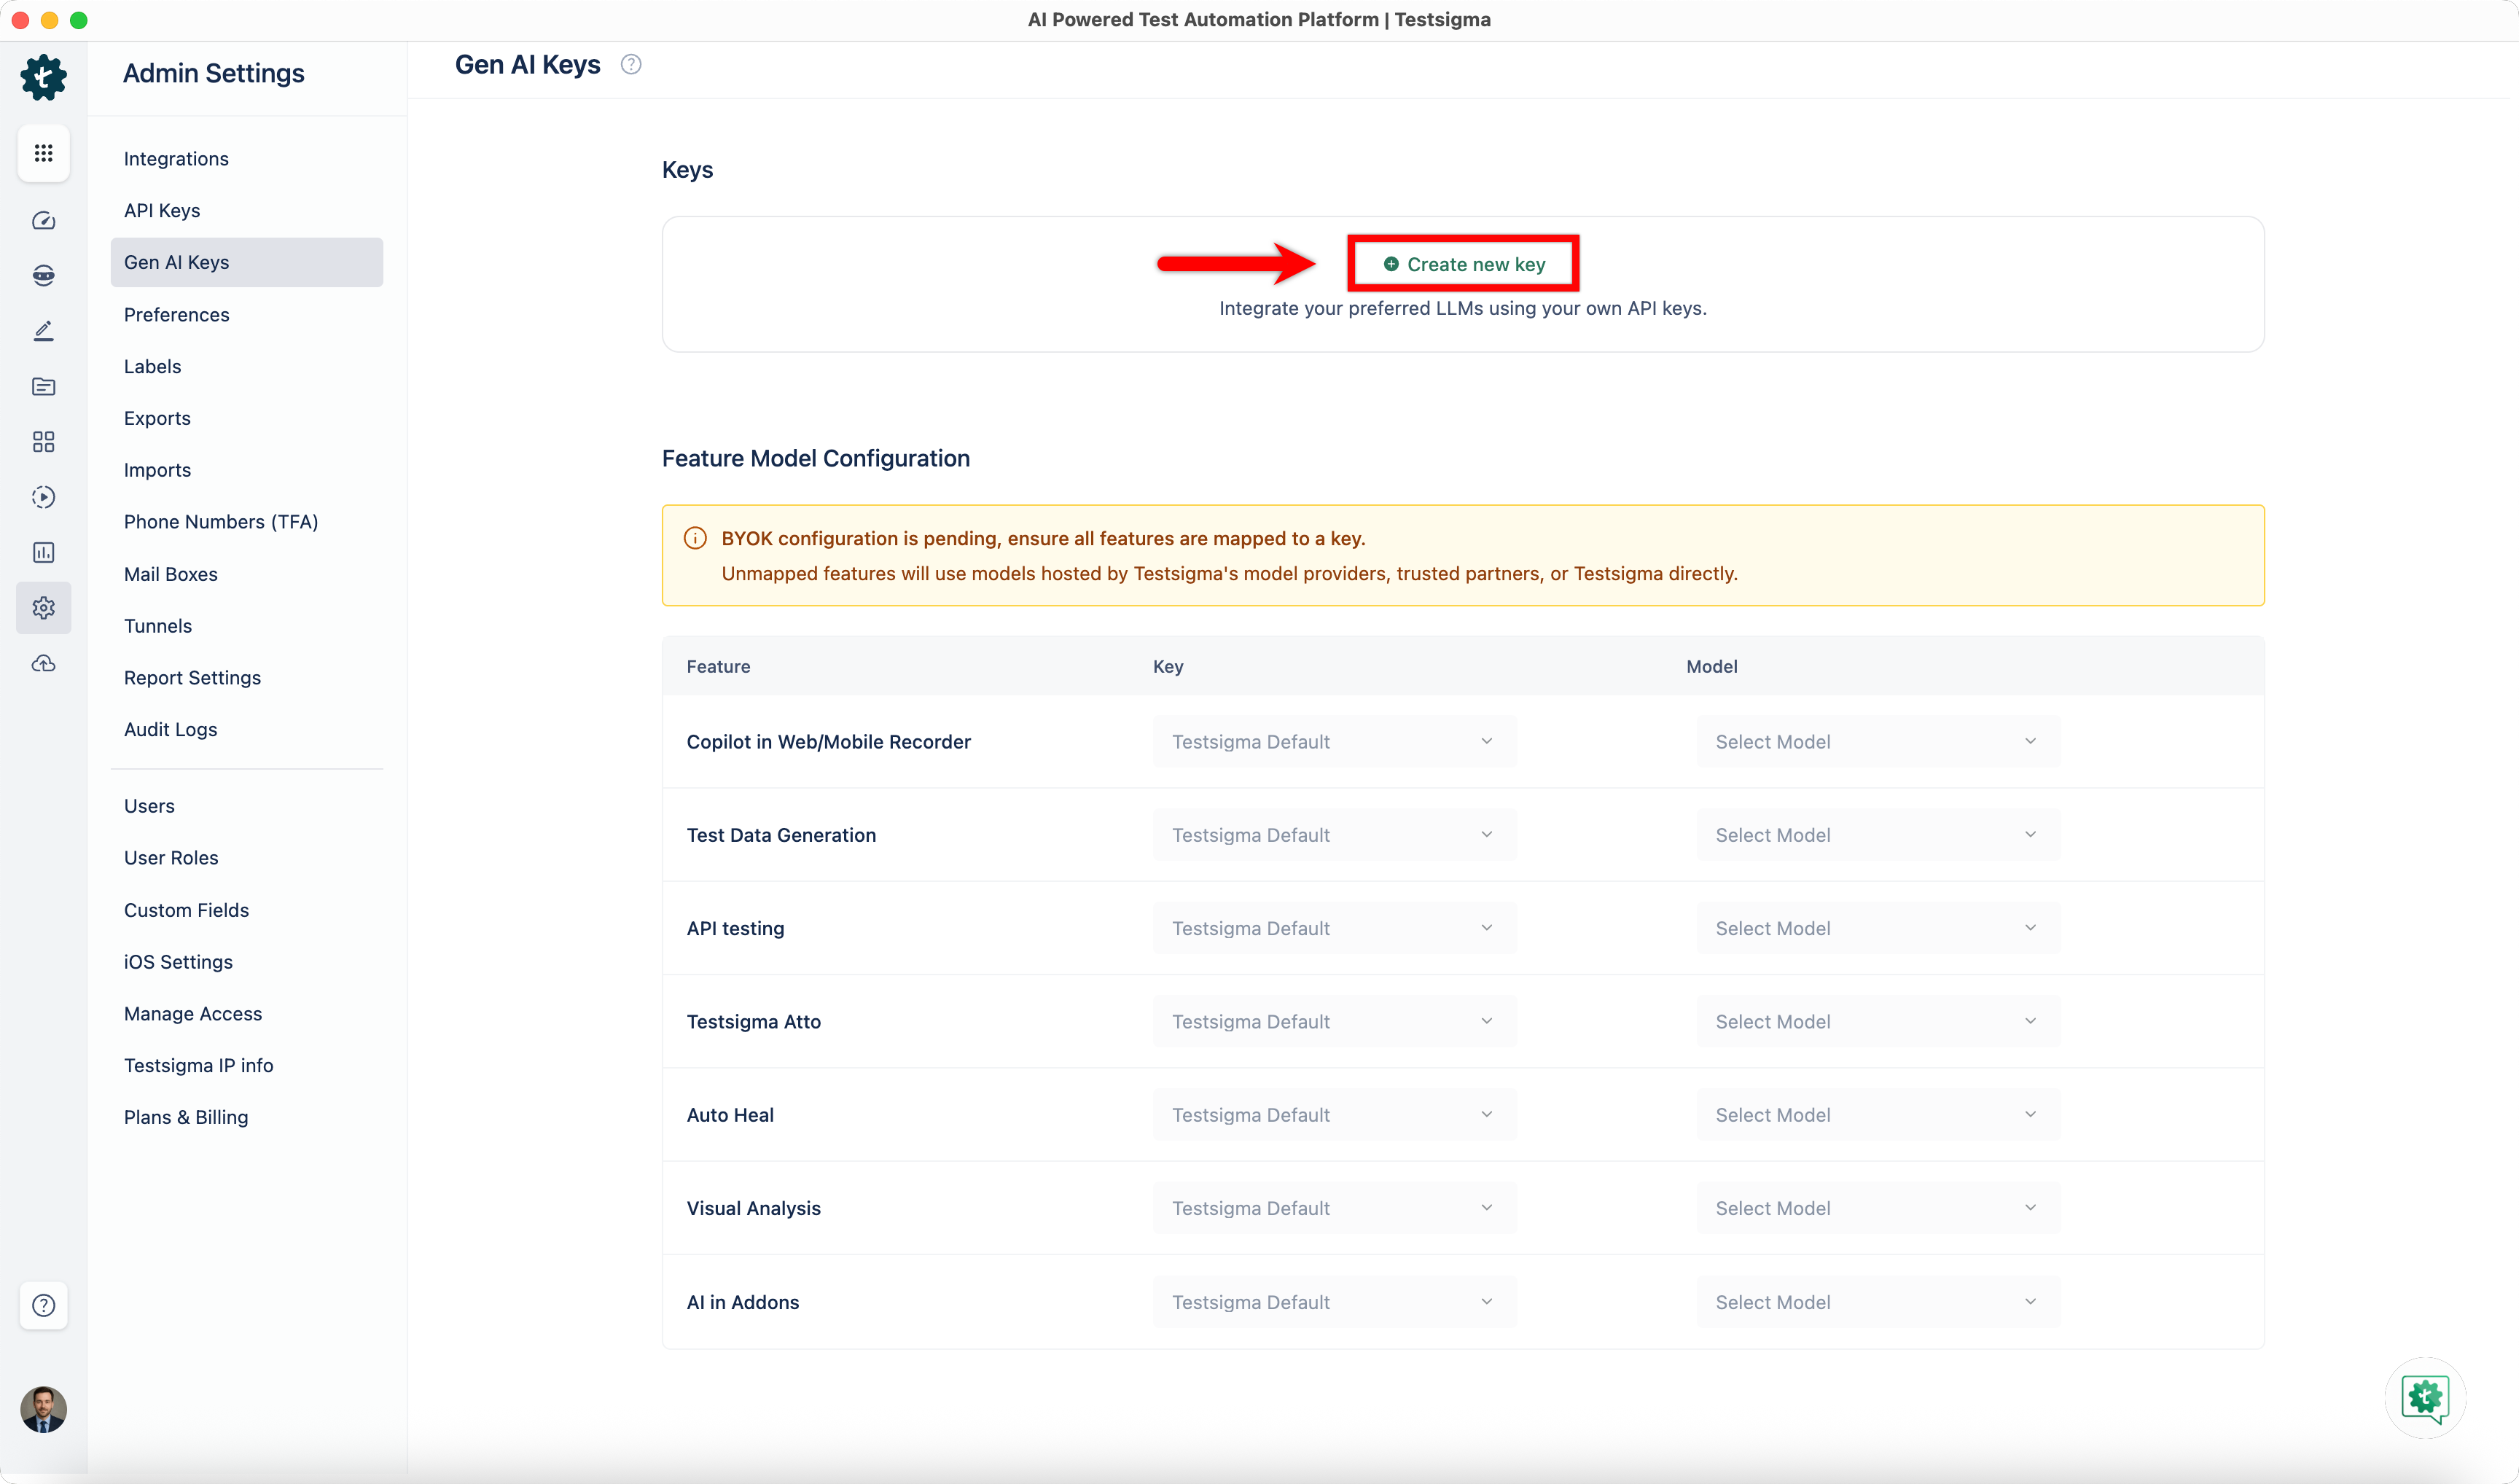This screenshot has height=1484, width=2519.
Task: Open the reports chart icon in sidebar
Action: tap(43, 552)
